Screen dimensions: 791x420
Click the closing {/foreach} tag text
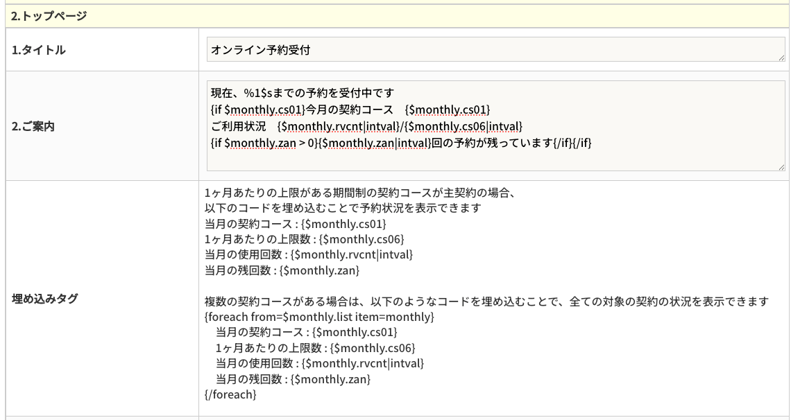(231, 394)
